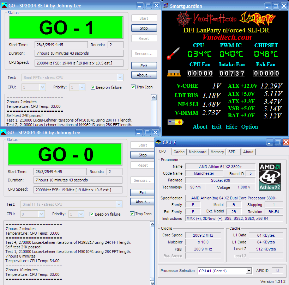
Task: Open the Test dropdown in GO - 0 window
Action: [x=119, y=204]
